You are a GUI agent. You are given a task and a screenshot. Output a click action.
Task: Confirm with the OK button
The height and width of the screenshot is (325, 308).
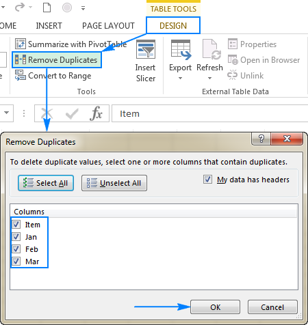[215, 307]
